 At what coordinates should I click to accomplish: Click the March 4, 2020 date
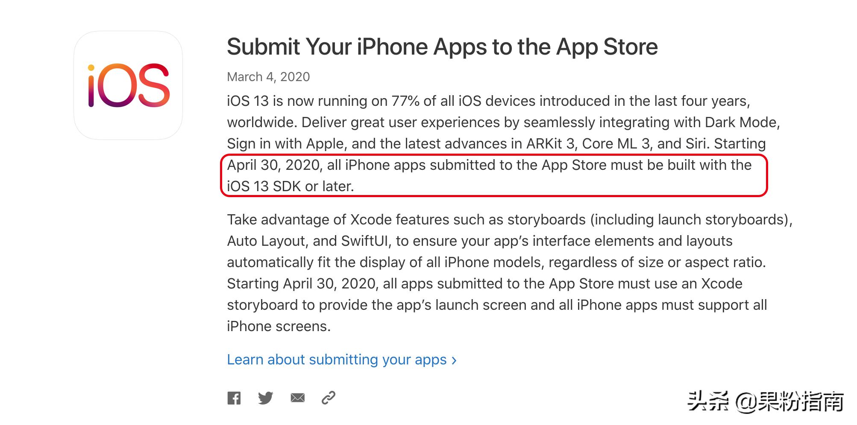point(268,77)
